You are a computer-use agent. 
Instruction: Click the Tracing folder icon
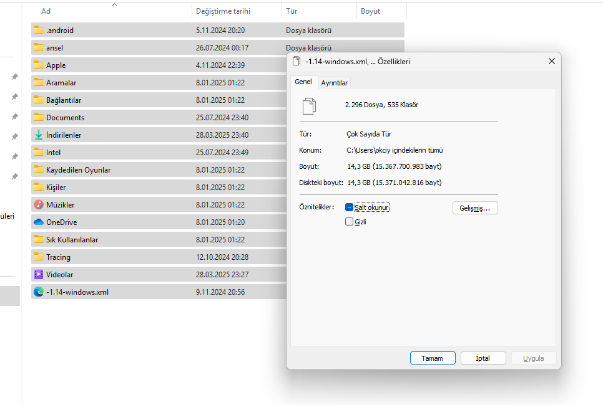click(x=39, y=257)
